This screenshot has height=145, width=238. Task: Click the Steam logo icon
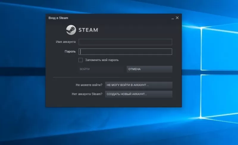[71, 30]
